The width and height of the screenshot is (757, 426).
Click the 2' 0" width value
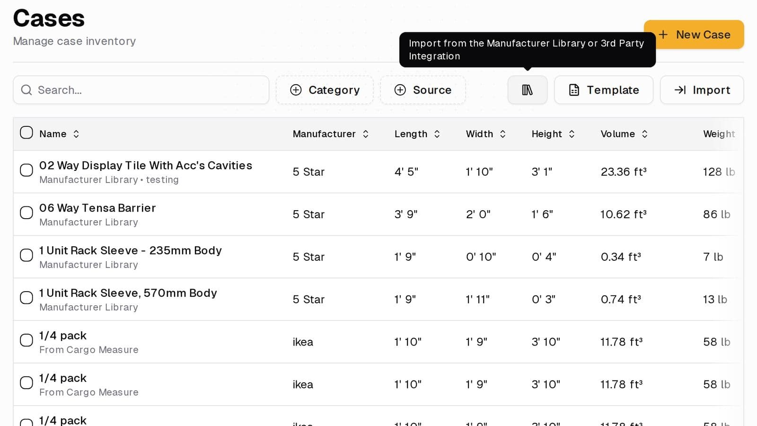pos(478,214)
